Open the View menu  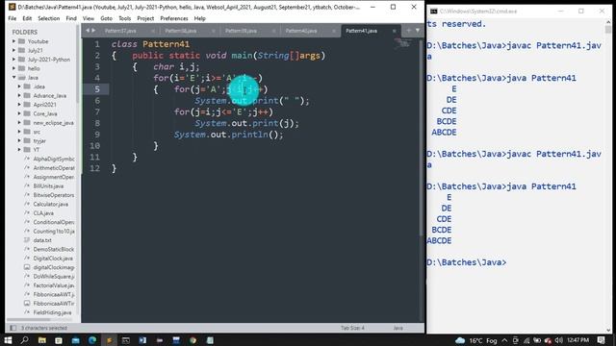(x=88, y=18)
